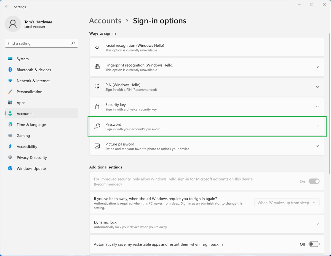Click the System sidebar icon

point(10,59)
